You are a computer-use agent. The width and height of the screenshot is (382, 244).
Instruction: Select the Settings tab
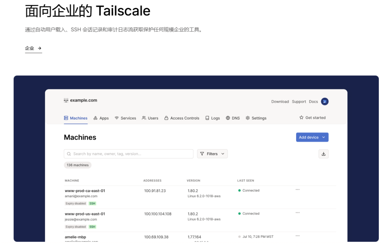pos(256,118)
